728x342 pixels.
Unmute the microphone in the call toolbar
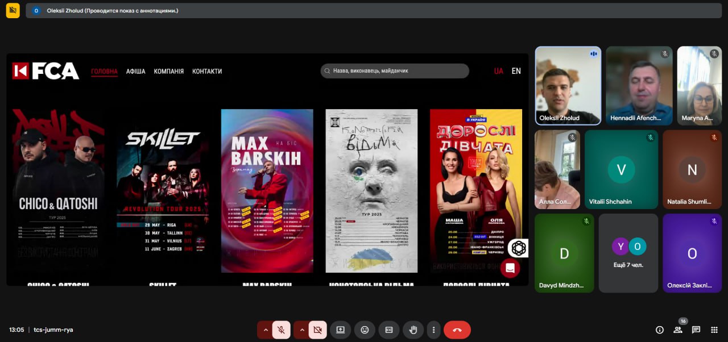281,330
